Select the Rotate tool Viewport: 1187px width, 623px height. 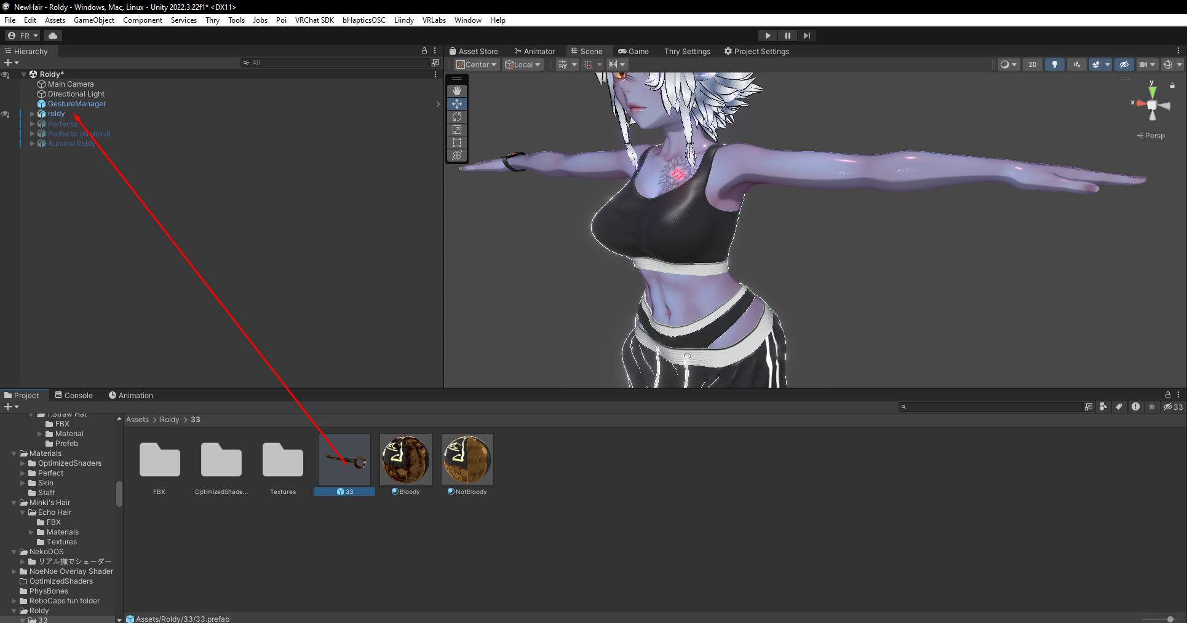click(x=457, y=117)
